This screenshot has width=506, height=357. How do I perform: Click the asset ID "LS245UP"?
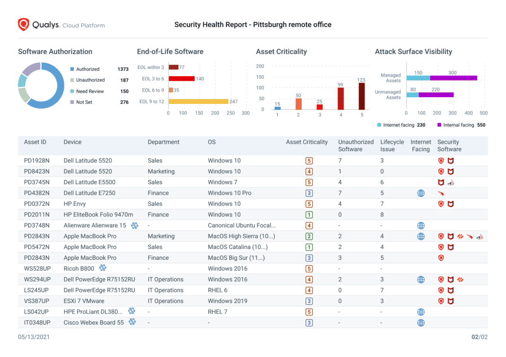[36, 290]
